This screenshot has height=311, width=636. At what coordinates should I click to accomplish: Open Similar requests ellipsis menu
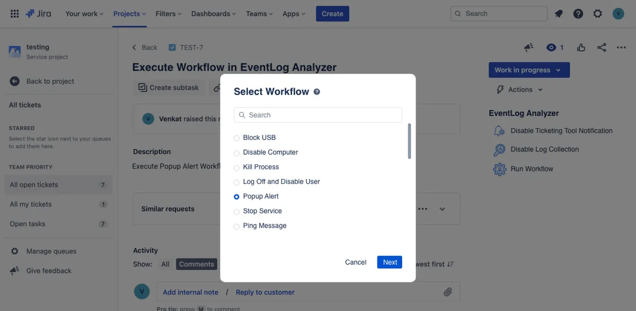[x=422, y=209]
